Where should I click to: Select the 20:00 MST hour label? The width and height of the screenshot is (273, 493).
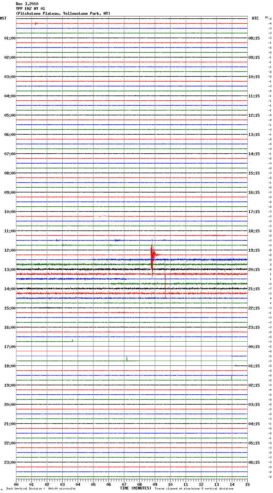pos(10,405)
